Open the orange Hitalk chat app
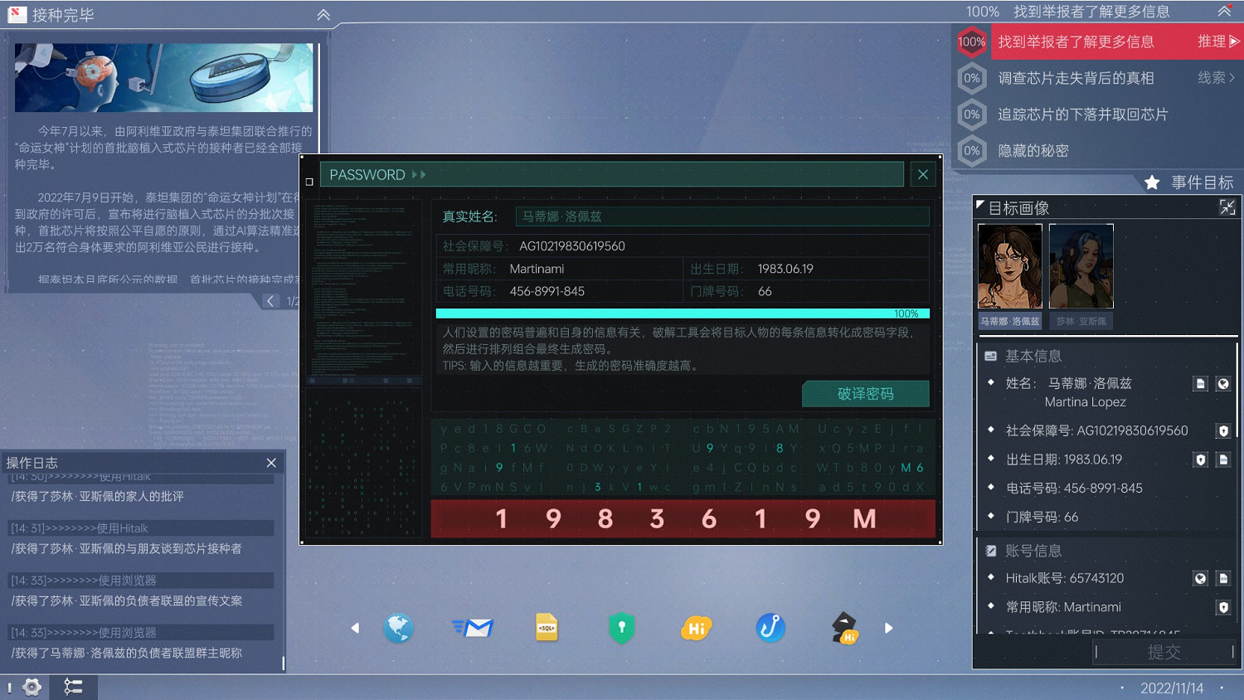Viewport: 1244px width, 700px height. (696, 628)
